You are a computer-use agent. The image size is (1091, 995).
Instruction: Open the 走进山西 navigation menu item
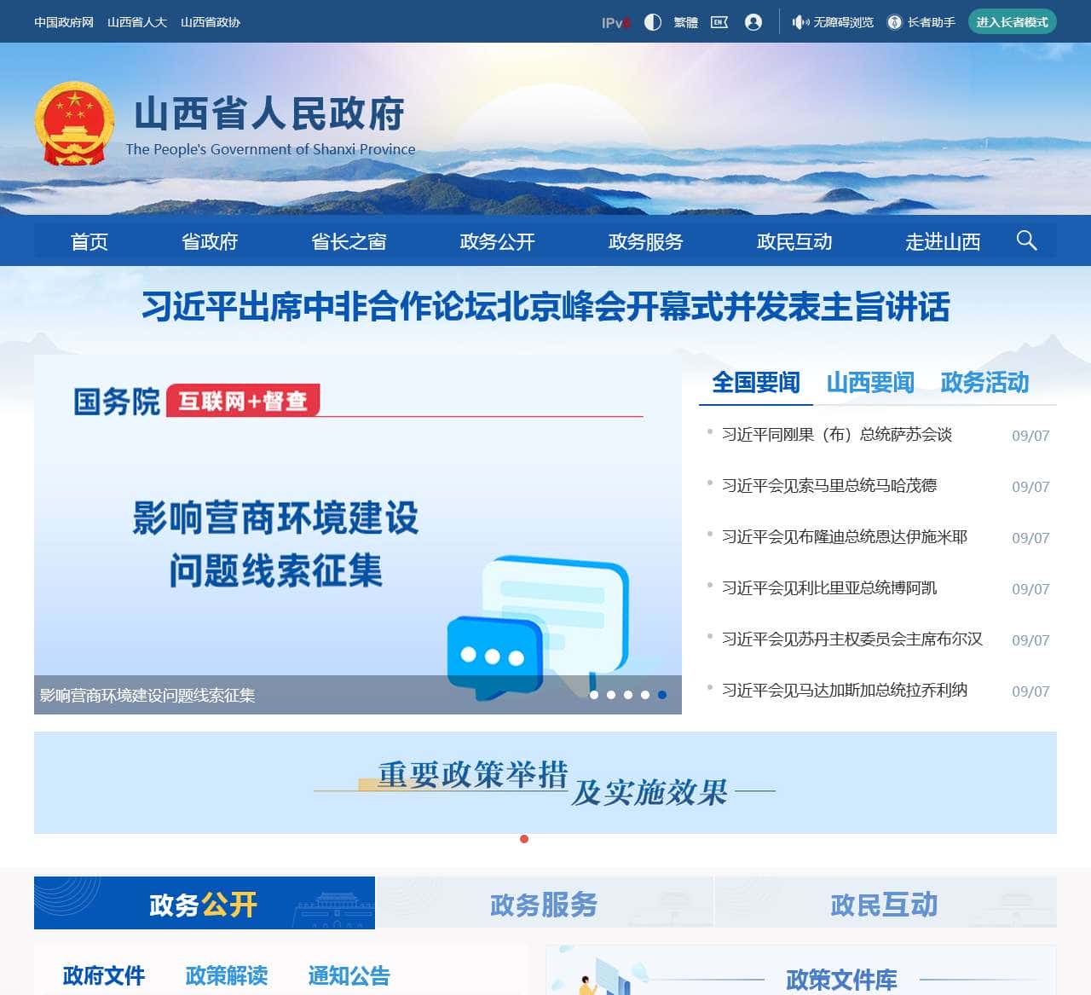click(944, 241)
